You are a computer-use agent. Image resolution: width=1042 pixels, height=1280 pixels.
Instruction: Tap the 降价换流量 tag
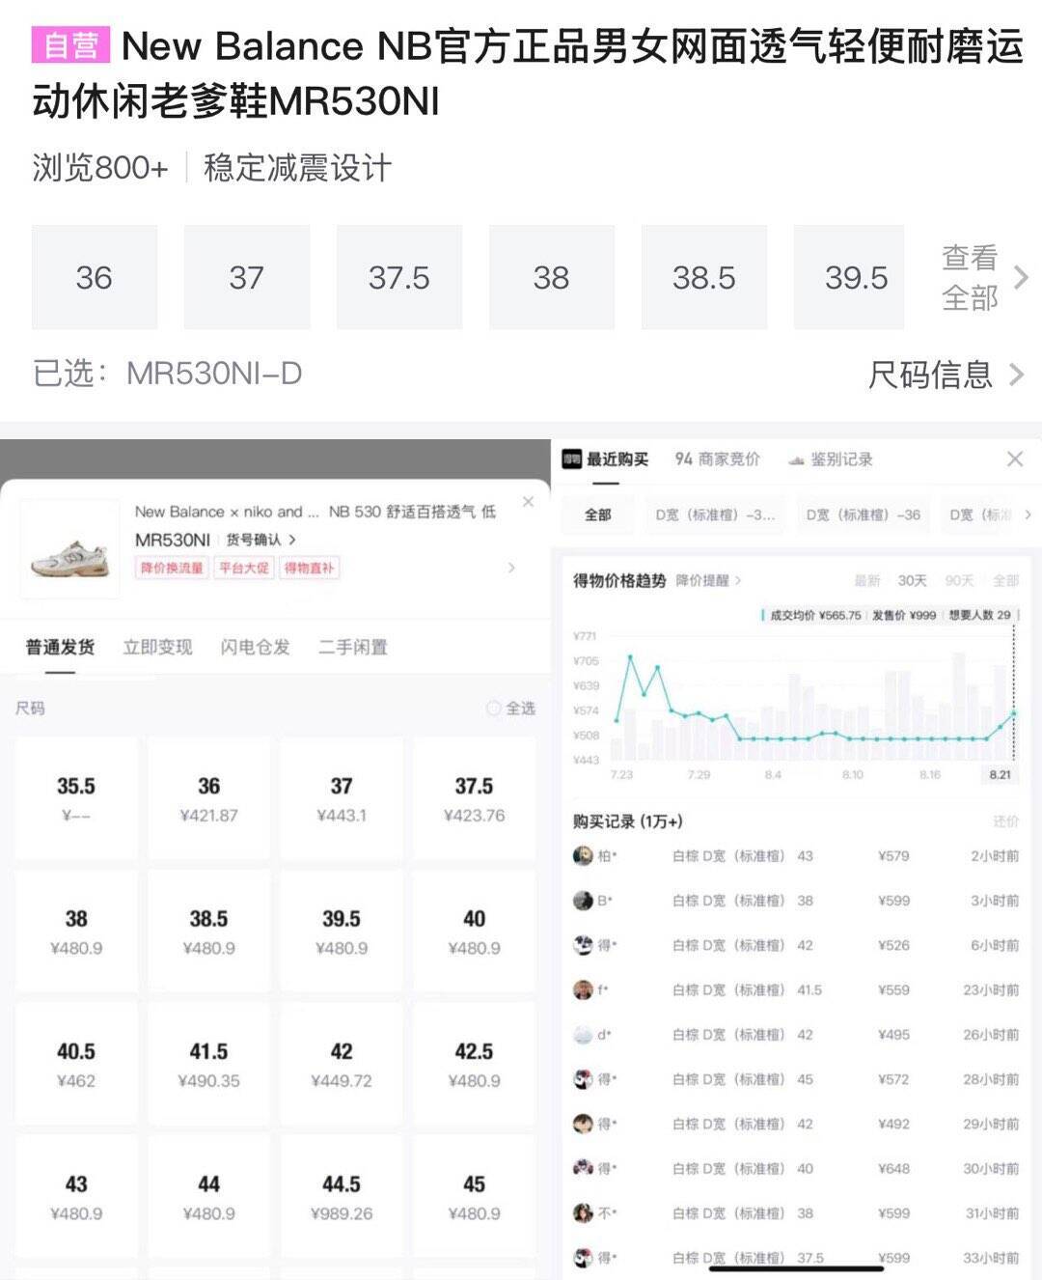pyautogui.click(x=173, y=568)
